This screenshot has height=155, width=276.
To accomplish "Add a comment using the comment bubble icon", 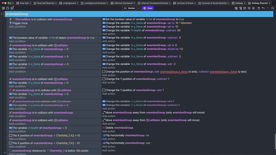I will click(x=249, y=8).
